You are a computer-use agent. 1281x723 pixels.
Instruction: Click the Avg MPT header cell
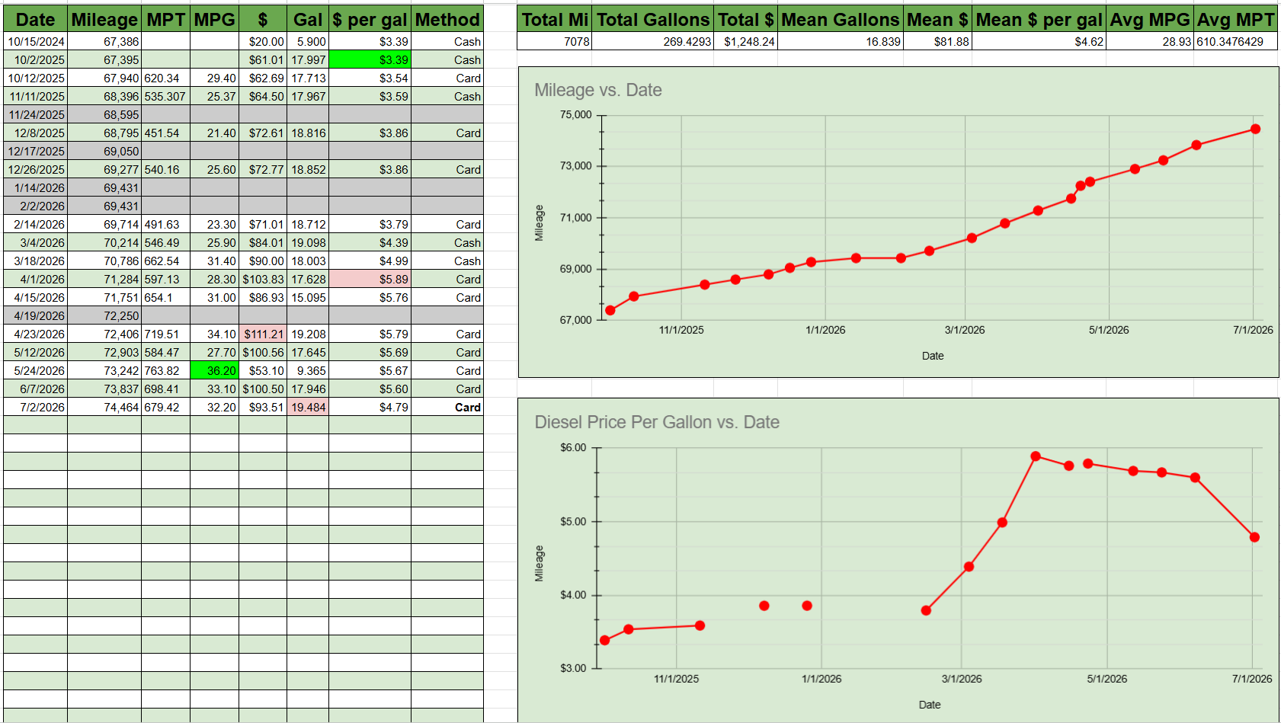click(x=1235, y=20)
